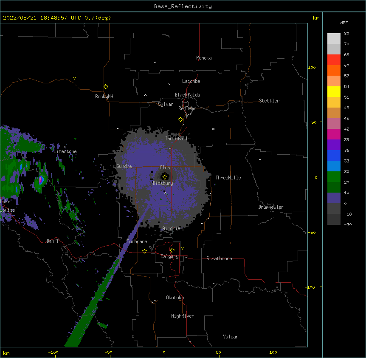Click the yellow diamond marker at Calgary
366x358 pixels.
(x=172, y=250)
